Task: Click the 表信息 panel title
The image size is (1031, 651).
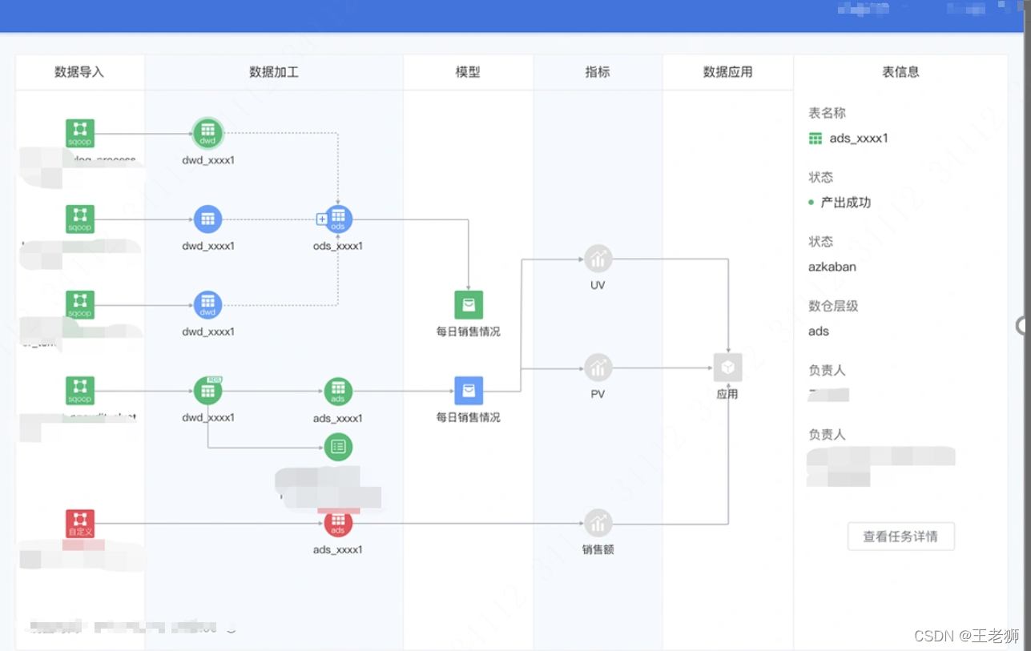Action: [x=900, y=72]
